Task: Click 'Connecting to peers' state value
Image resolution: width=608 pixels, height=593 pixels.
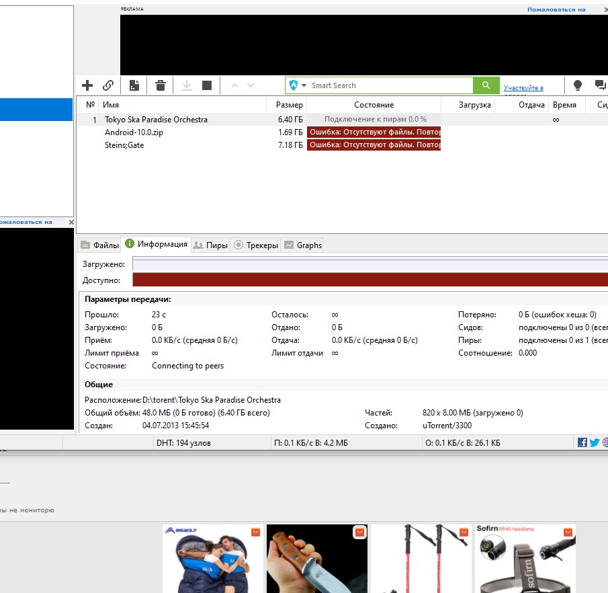Action: click(x=187, y=366)
